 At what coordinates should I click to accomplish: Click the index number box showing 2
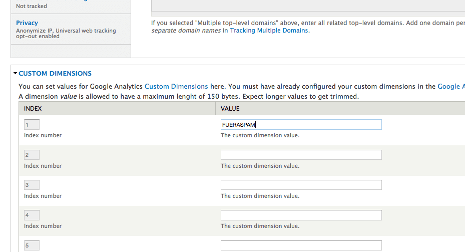(x=32, y=155)
